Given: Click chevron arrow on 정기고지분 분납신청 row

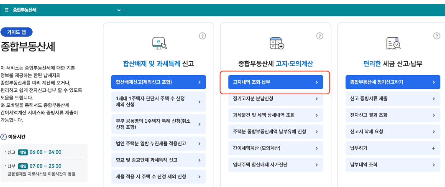Looking at the screenshot, I should click(x=317, y=99).
